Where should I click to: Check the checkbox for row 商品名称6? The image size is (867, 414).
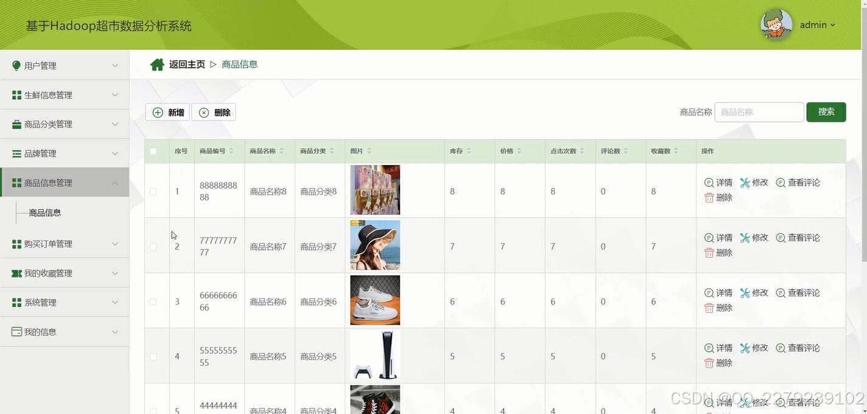tap(153, 302)
